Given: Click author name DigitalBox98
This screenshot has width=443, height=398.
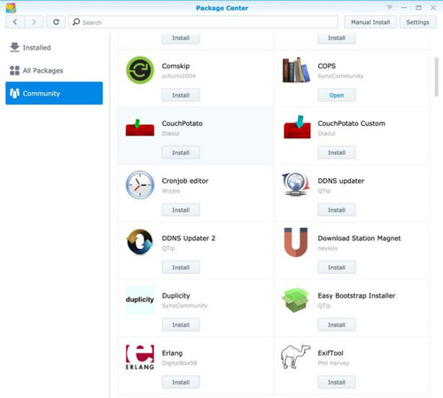Looking at the screenshot, I should tap(179, 363).
